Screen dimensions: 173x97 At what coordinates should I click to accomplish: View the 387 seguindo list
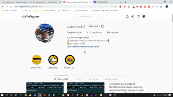tap(113, 32)
